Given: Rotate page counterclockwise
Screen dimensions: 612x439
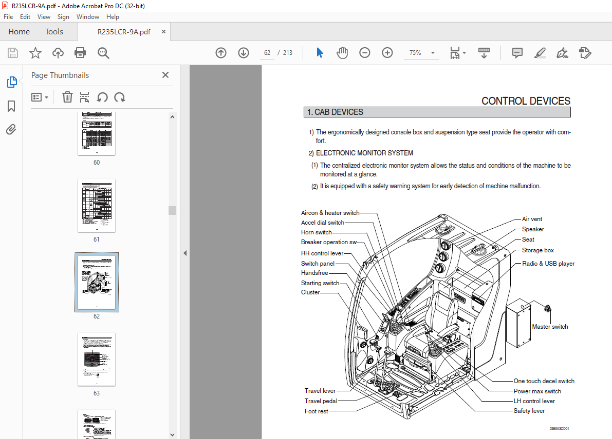Looking at the screenshot, I should [x=102, y=97].
